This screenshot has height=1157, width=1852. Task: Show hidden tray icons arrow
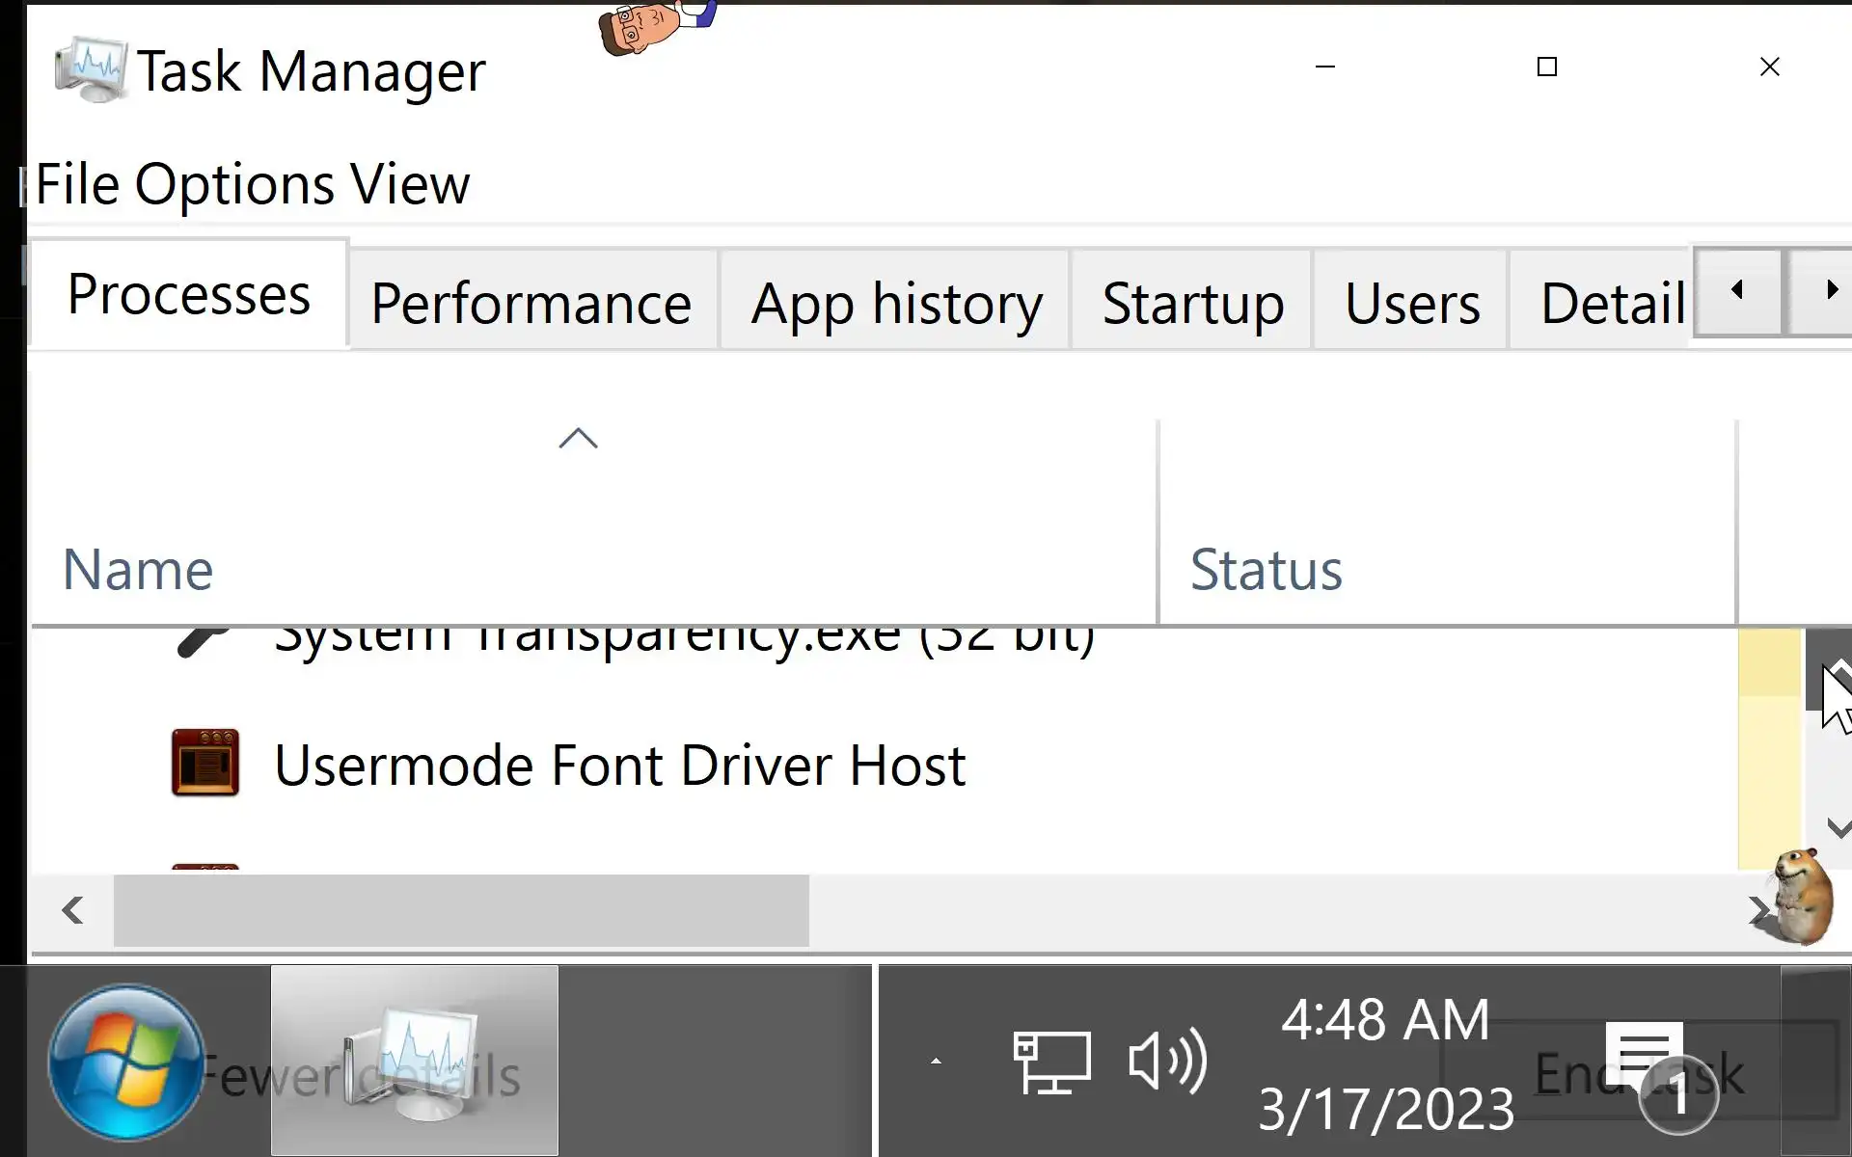point(935,1062)
